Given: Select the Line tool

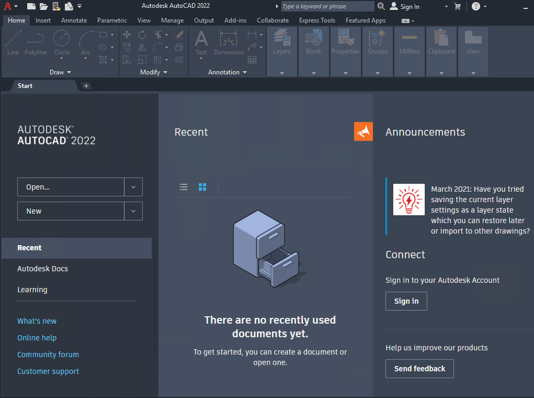Looking at the screenshot, I should pyautogui.click(x=13, y=42).
